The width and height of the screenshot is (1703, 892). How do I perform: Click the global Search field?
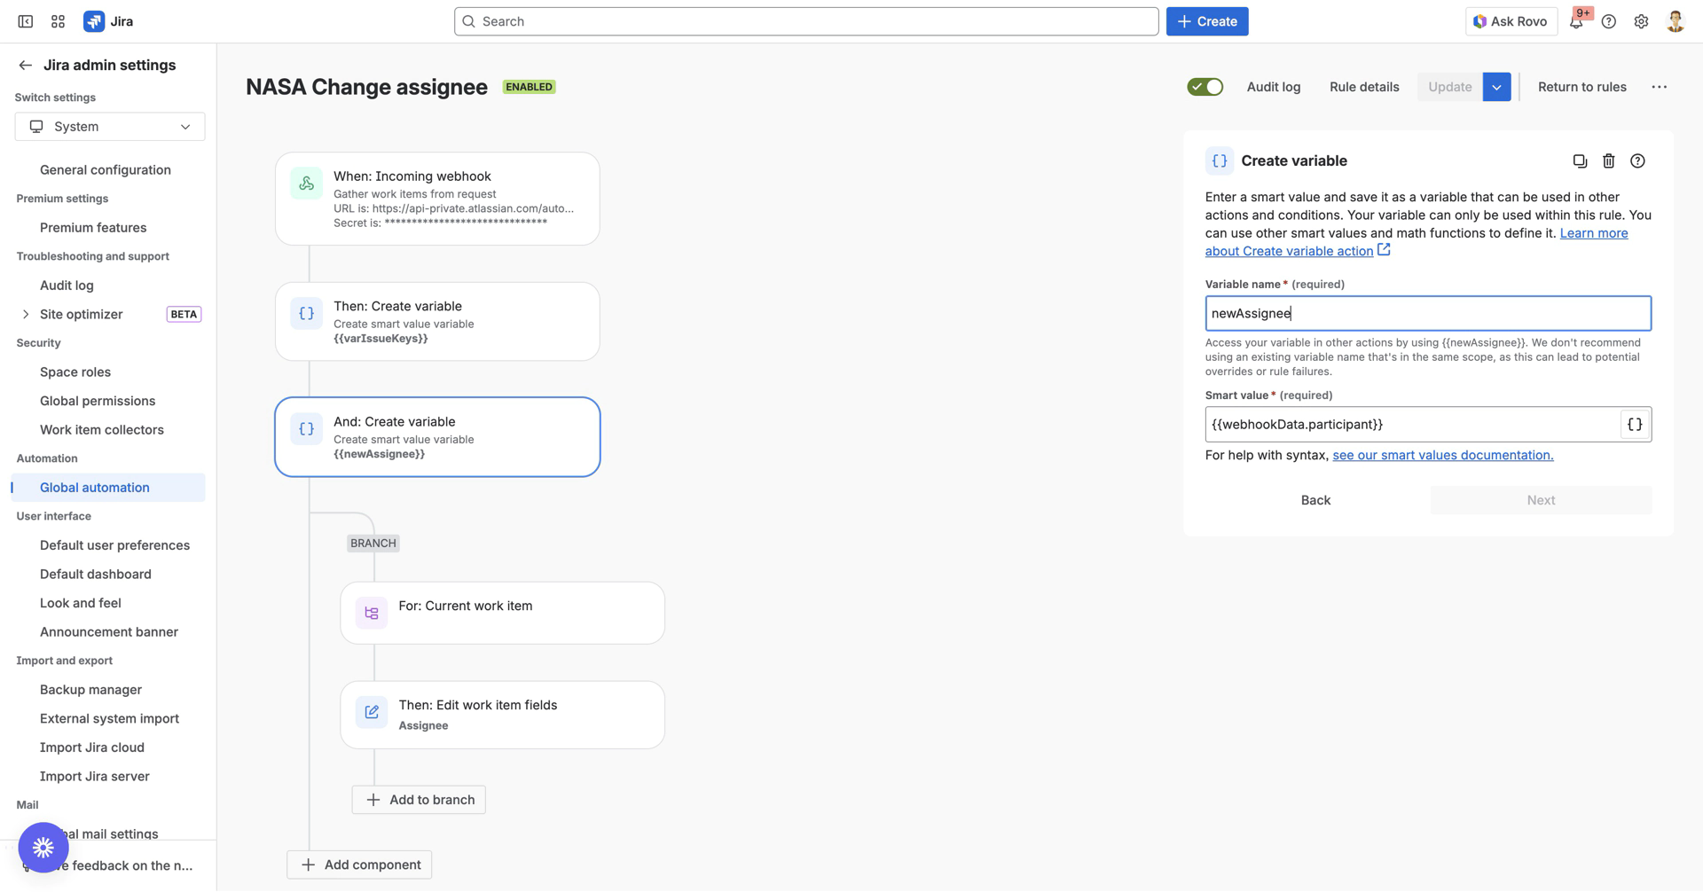[x=805, y=20]
